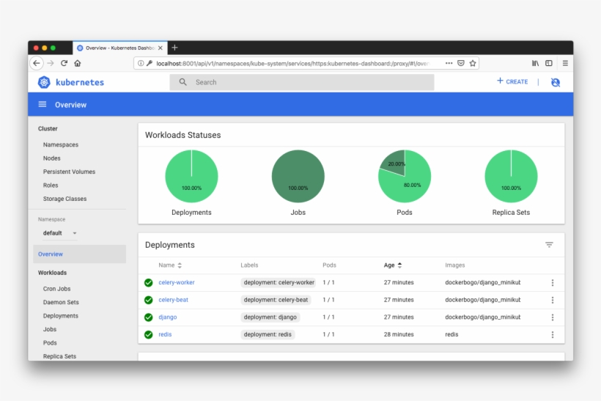Open Deployments in the sidebar
Screen dimensions: 601x401
(x=61, y=316)
